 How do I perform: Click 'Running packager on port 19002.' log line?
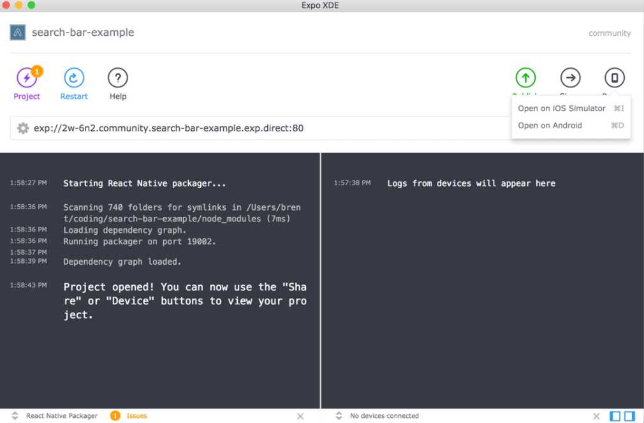140,242
